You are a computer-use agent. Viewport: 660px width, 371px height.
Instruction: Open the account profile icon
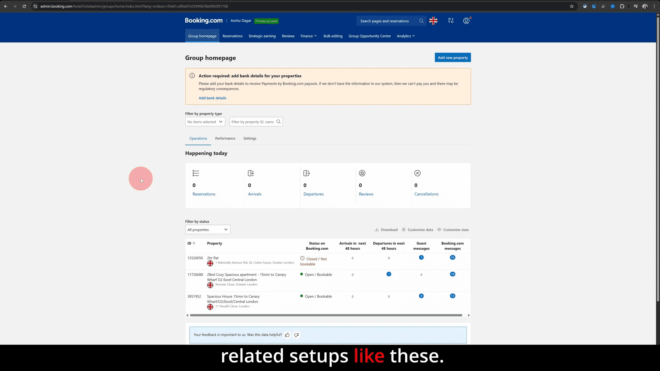466,21
